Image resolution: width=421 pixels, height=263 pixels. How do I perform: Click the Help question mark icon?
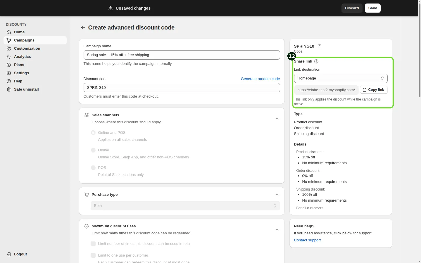click(x=9, y=81)
